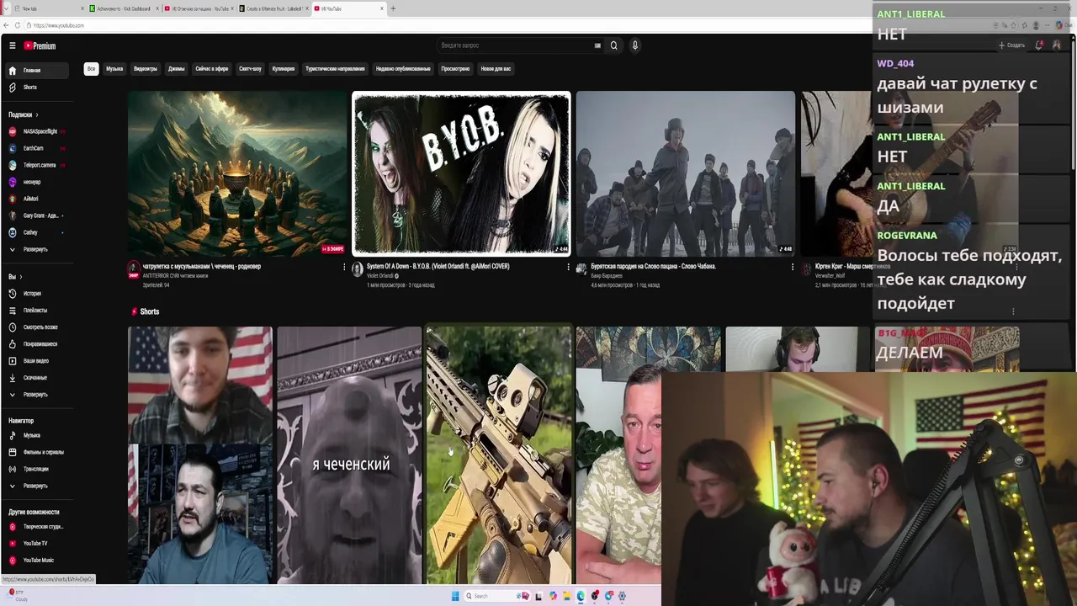Select the Новое для вас chip
1077x606 pixels.
[x=496, y=69]
